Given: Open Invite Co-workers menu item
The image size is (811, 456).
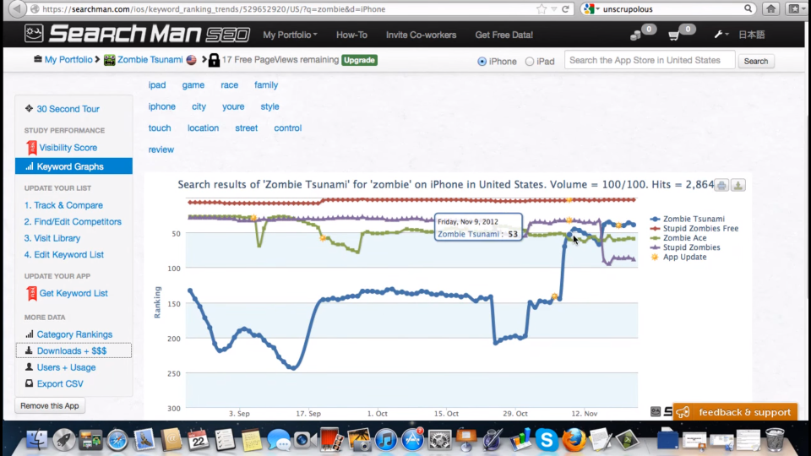Looking at the screenshot, I should pos(421,35).
